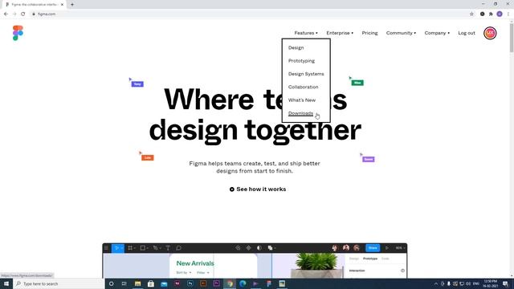This screenshot has width=514, height=289.
Task: Open the Company dropdown menu
Action: (x=437, y=33)
